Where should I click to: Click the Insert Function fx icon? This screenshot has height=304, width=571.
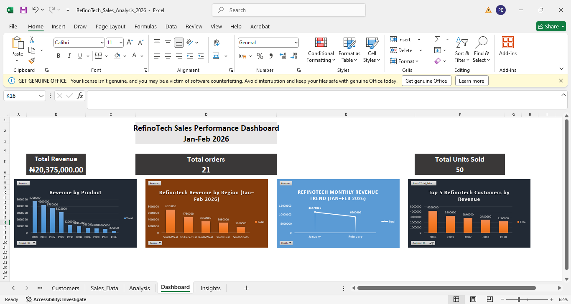(x=80, y=96)
